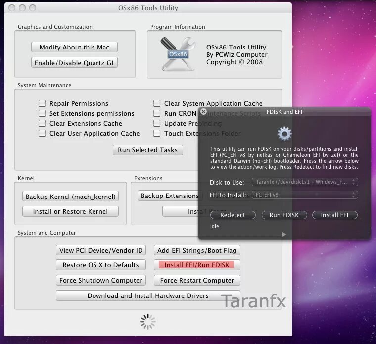Open View PCI Device/Vendor ID
This screenshot has width=376, height=344.
pos(101,250)
